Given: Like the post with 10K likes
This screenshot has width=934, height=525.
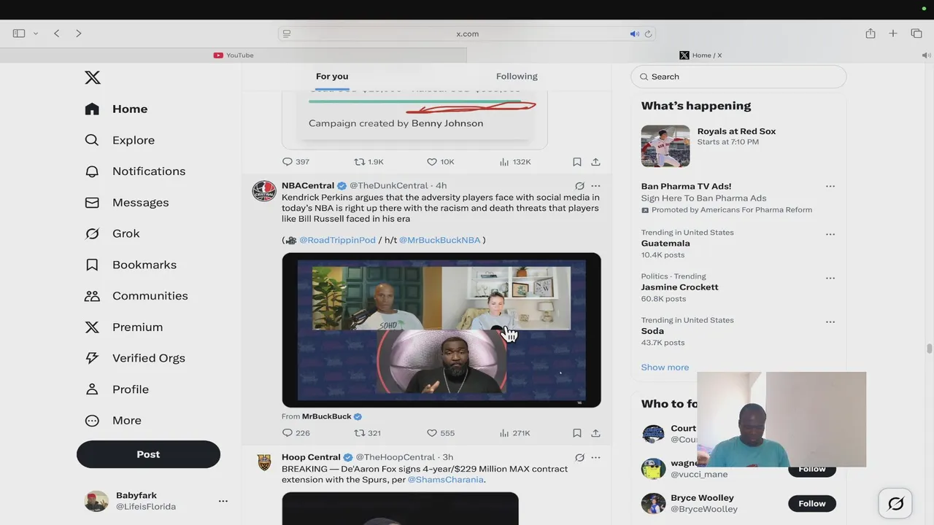Looking at the screenshot, I should point(440,162).
